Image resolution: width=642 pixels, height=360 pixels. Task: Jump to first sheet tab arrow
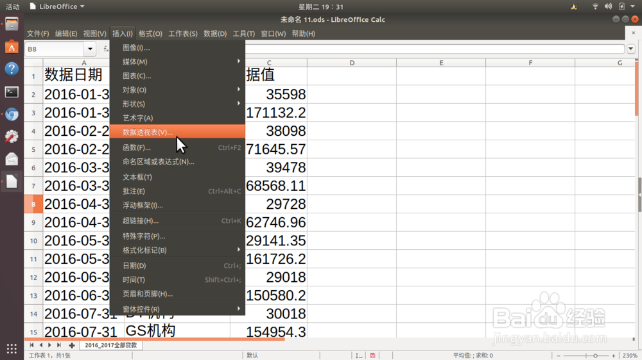click(31, 345)
